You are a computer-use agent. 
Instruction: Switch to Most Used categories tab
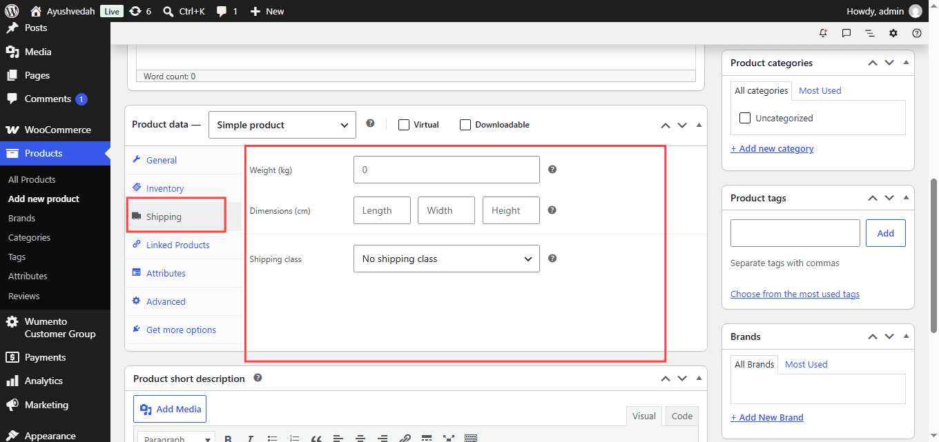[820, 90]
